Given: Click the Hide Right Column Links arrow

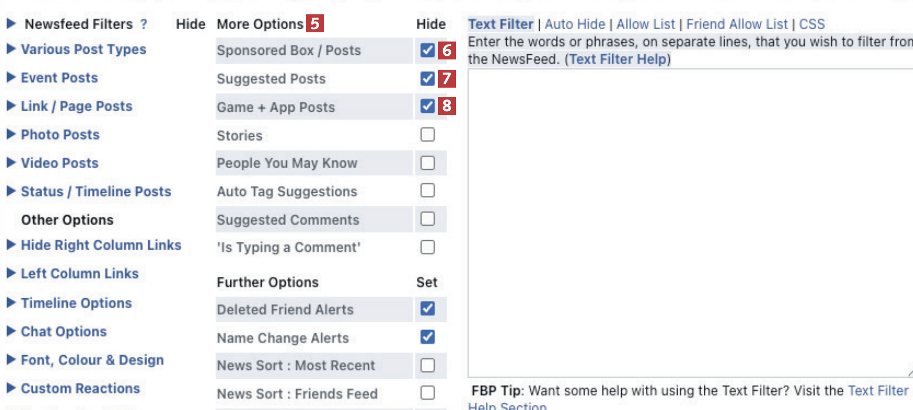Looking at the screenshot, I should click(11, 245).
